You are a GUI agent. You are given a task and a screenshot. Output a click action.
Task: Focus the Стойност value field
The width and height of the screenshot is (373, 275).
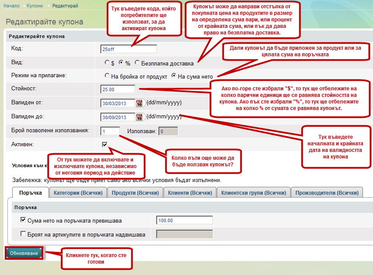117,89
